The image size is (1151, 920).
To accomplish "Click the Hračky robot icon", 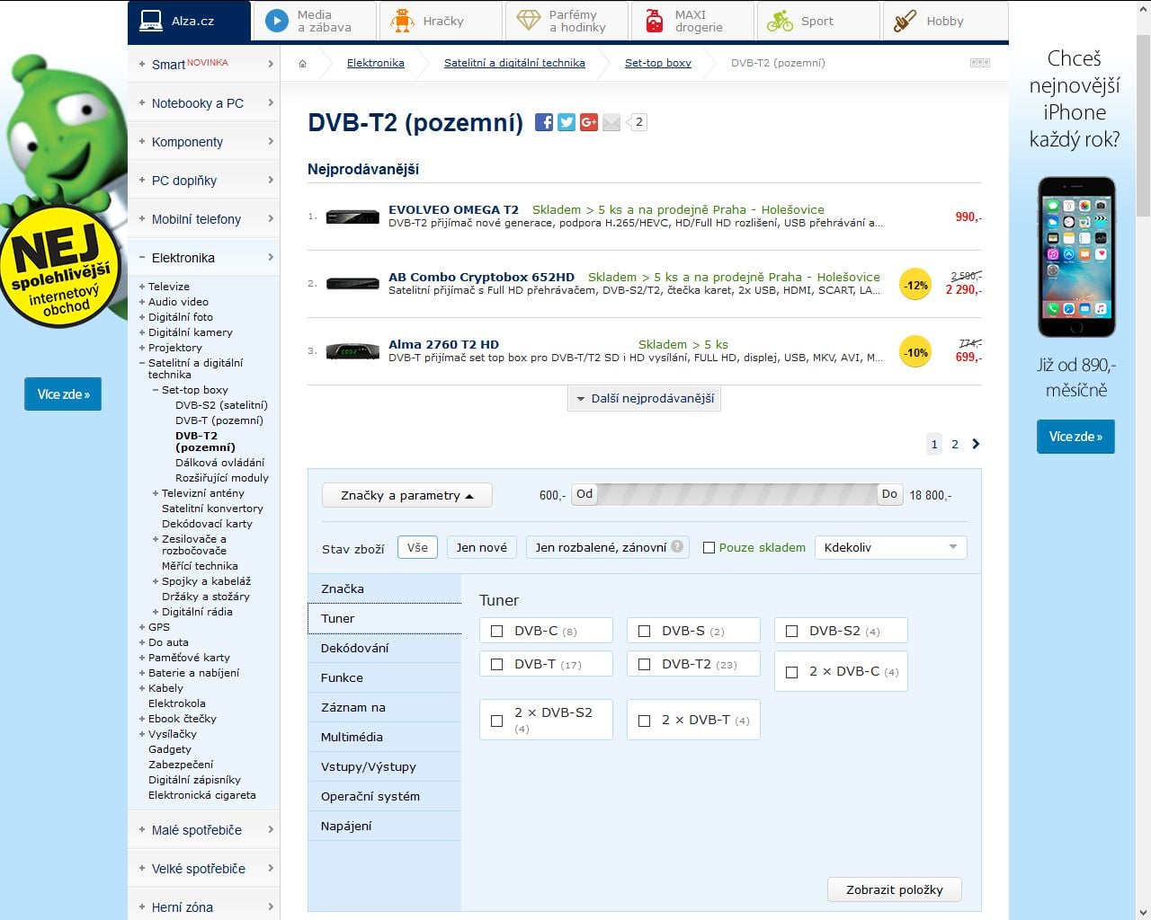I will 403,21.
